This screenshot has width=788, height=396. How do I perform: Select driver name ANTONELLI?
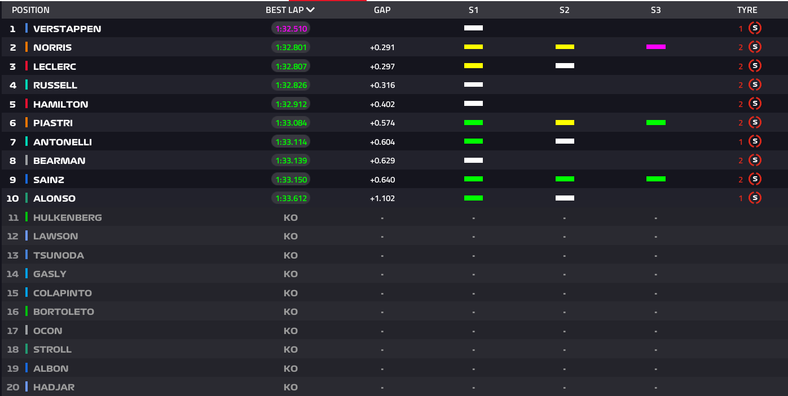click(x=63, y=142)
